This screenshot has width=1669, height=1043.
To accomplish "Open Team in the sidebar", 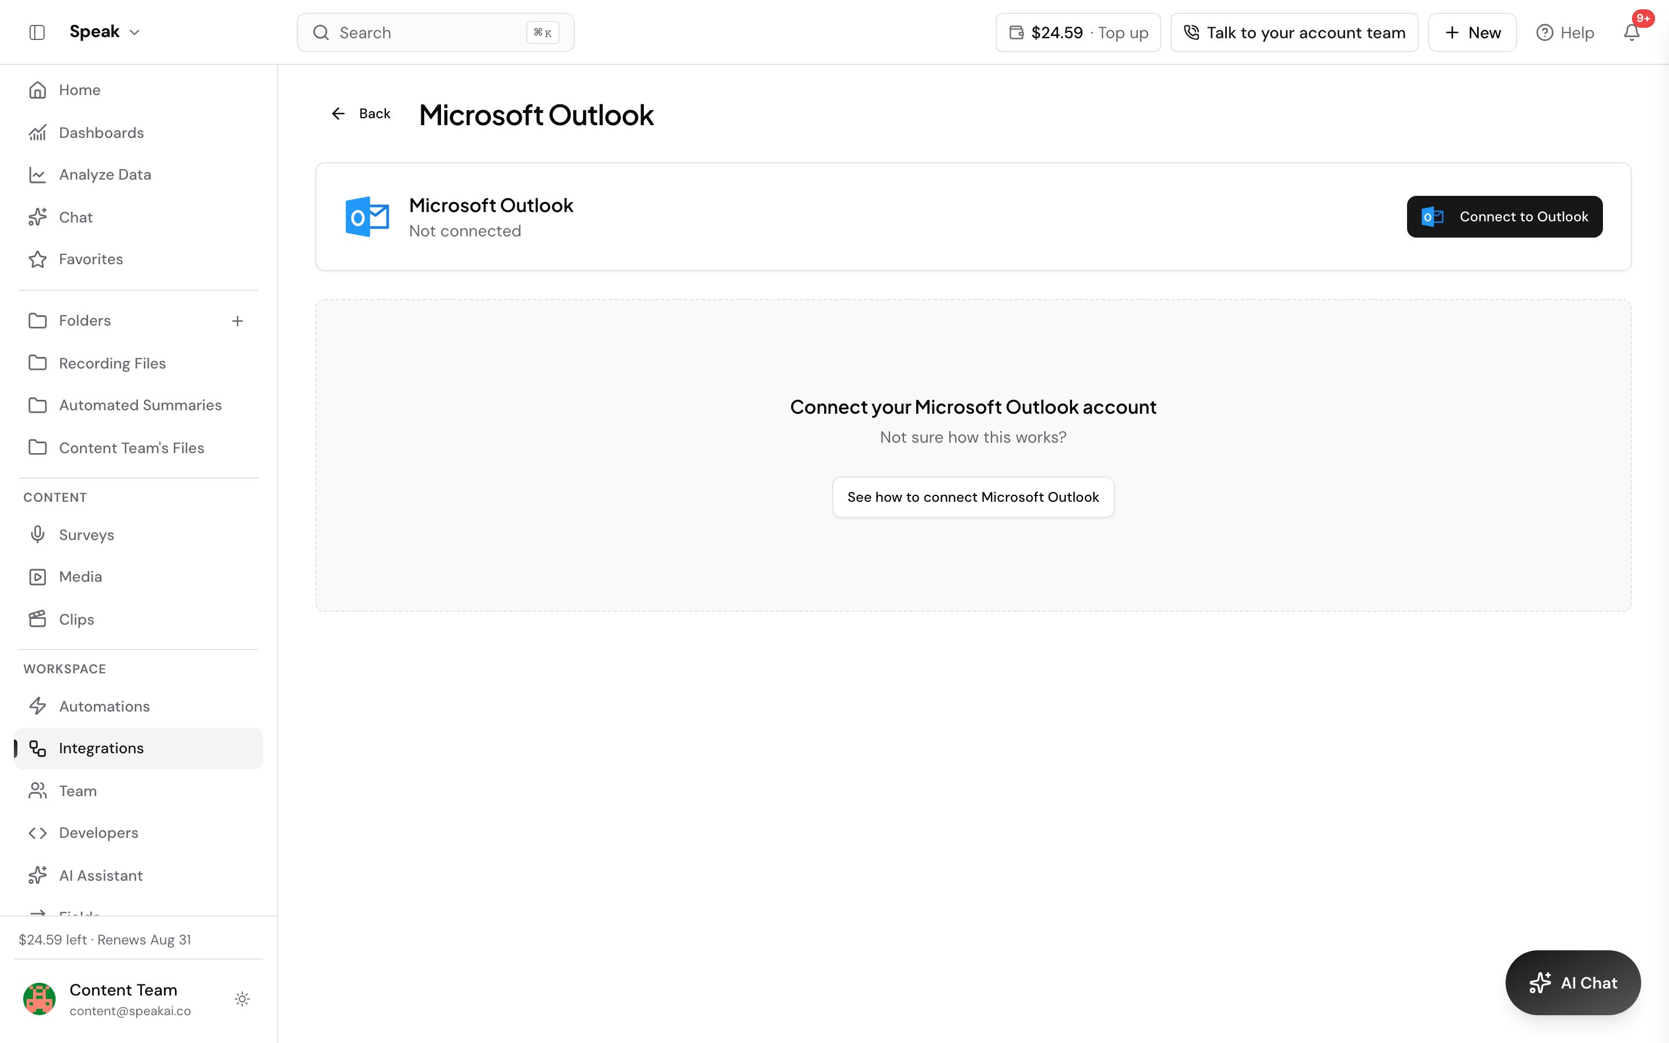I will point(138,791).
